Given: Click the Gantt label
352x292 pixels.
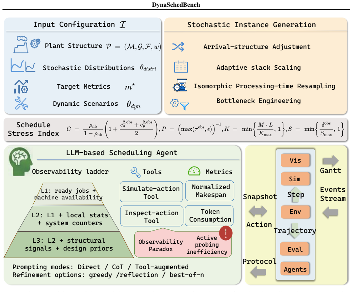Looking at the screenshot, I should 331,171.
